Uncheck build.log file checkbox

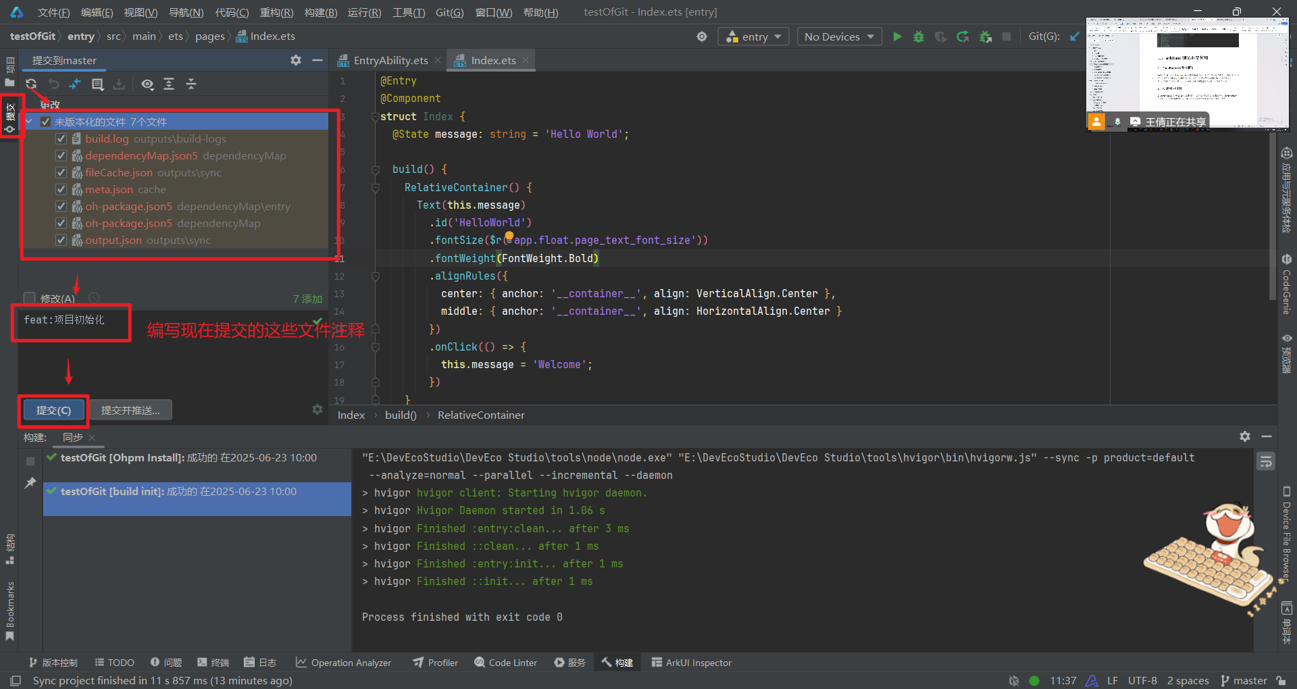coord(61,138)
